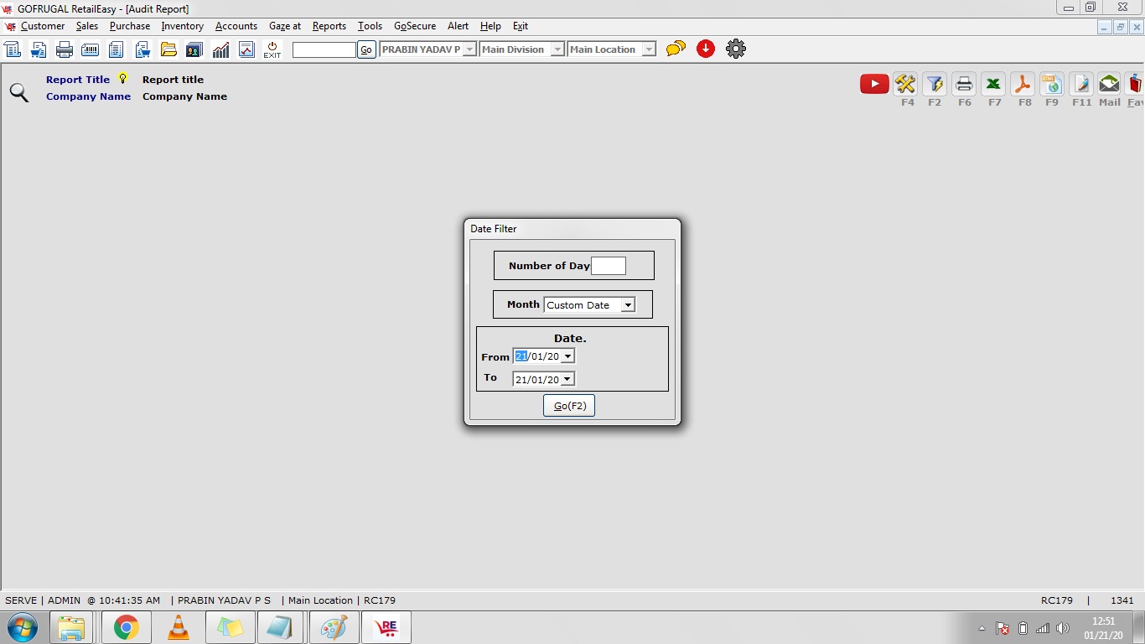Show hidden system tray icons arrow
The width and height of the screenshot is (1145, 644).
coord(982,628)
